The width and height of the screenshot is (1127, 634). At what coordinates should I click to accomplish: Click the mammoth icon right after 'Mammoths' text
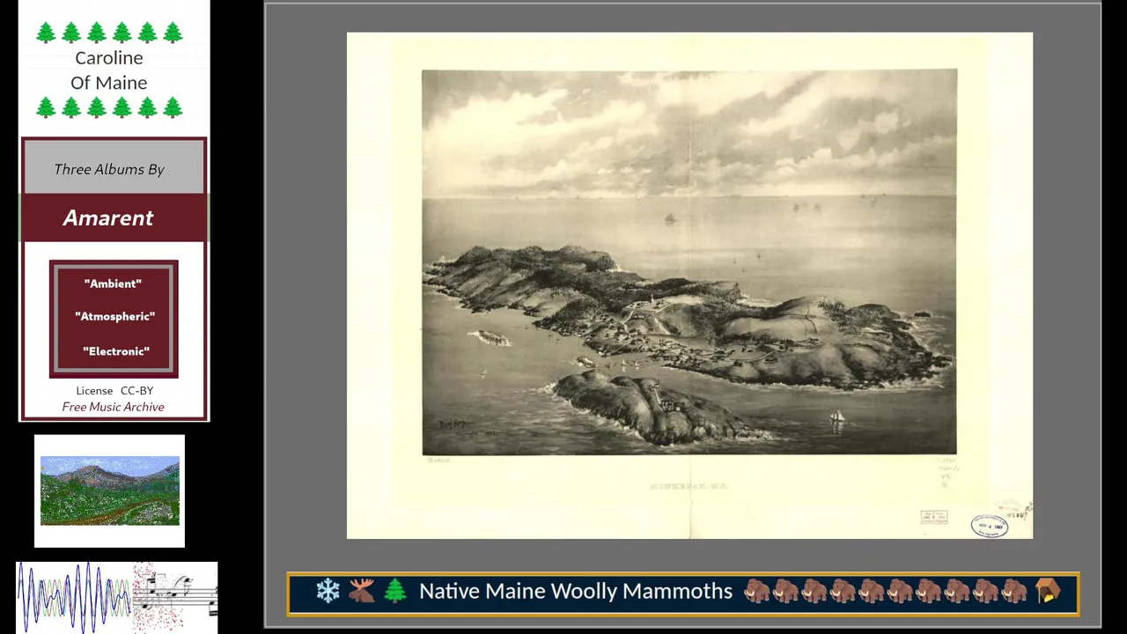click(x=756, y=591)
